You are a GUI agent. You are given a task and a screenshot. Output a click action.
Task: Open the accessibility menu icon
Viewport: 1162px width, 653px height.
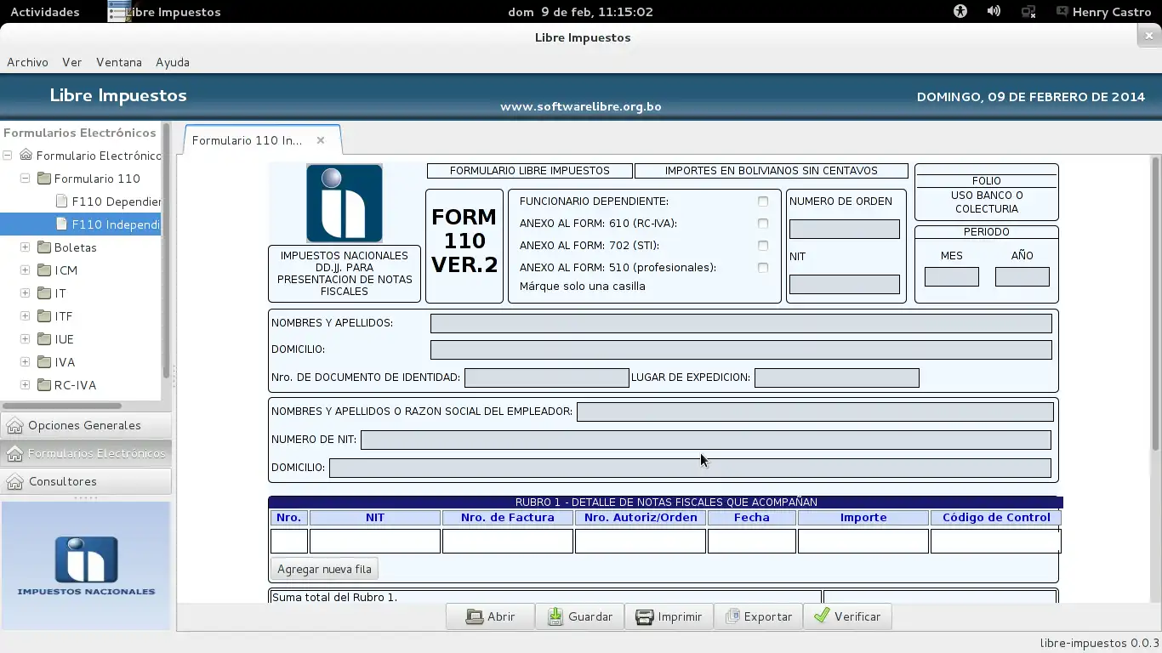[960, 12]
